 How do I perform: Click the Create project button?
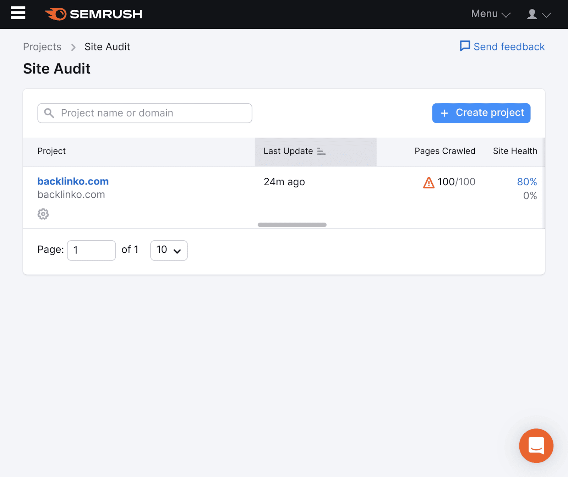481,113
